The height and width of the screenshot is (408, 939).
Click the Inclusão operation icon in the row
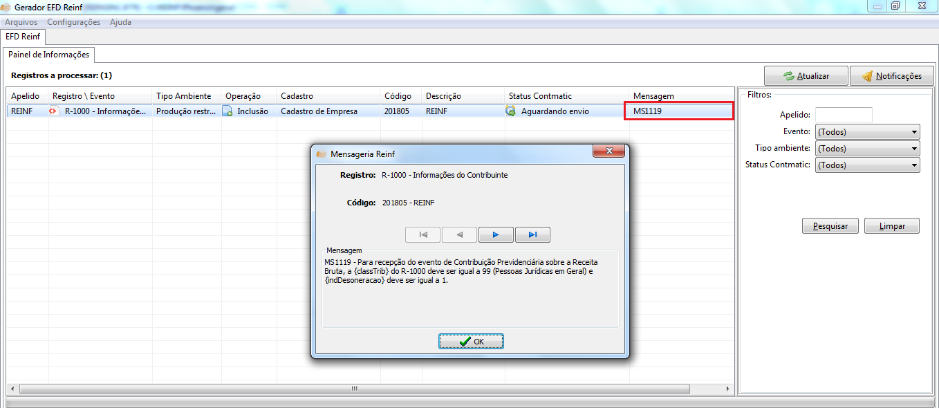227,111
